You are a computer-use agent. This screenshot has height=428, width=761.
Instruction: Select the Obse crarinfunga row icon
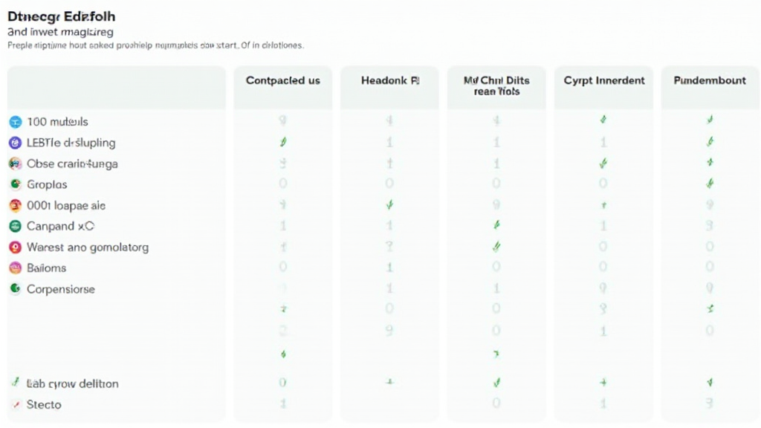15,163
